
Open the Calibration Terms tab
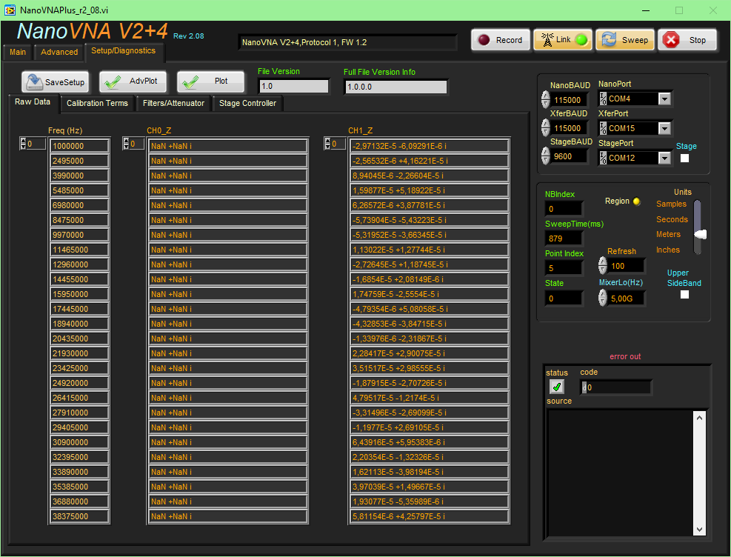97,103
